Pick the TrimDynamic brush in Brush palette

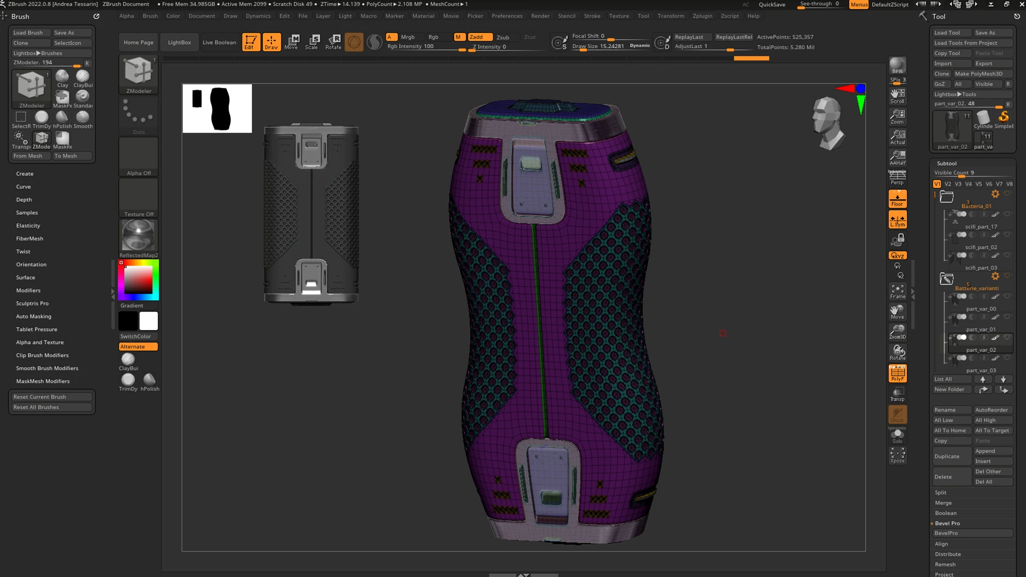[42, 120]
